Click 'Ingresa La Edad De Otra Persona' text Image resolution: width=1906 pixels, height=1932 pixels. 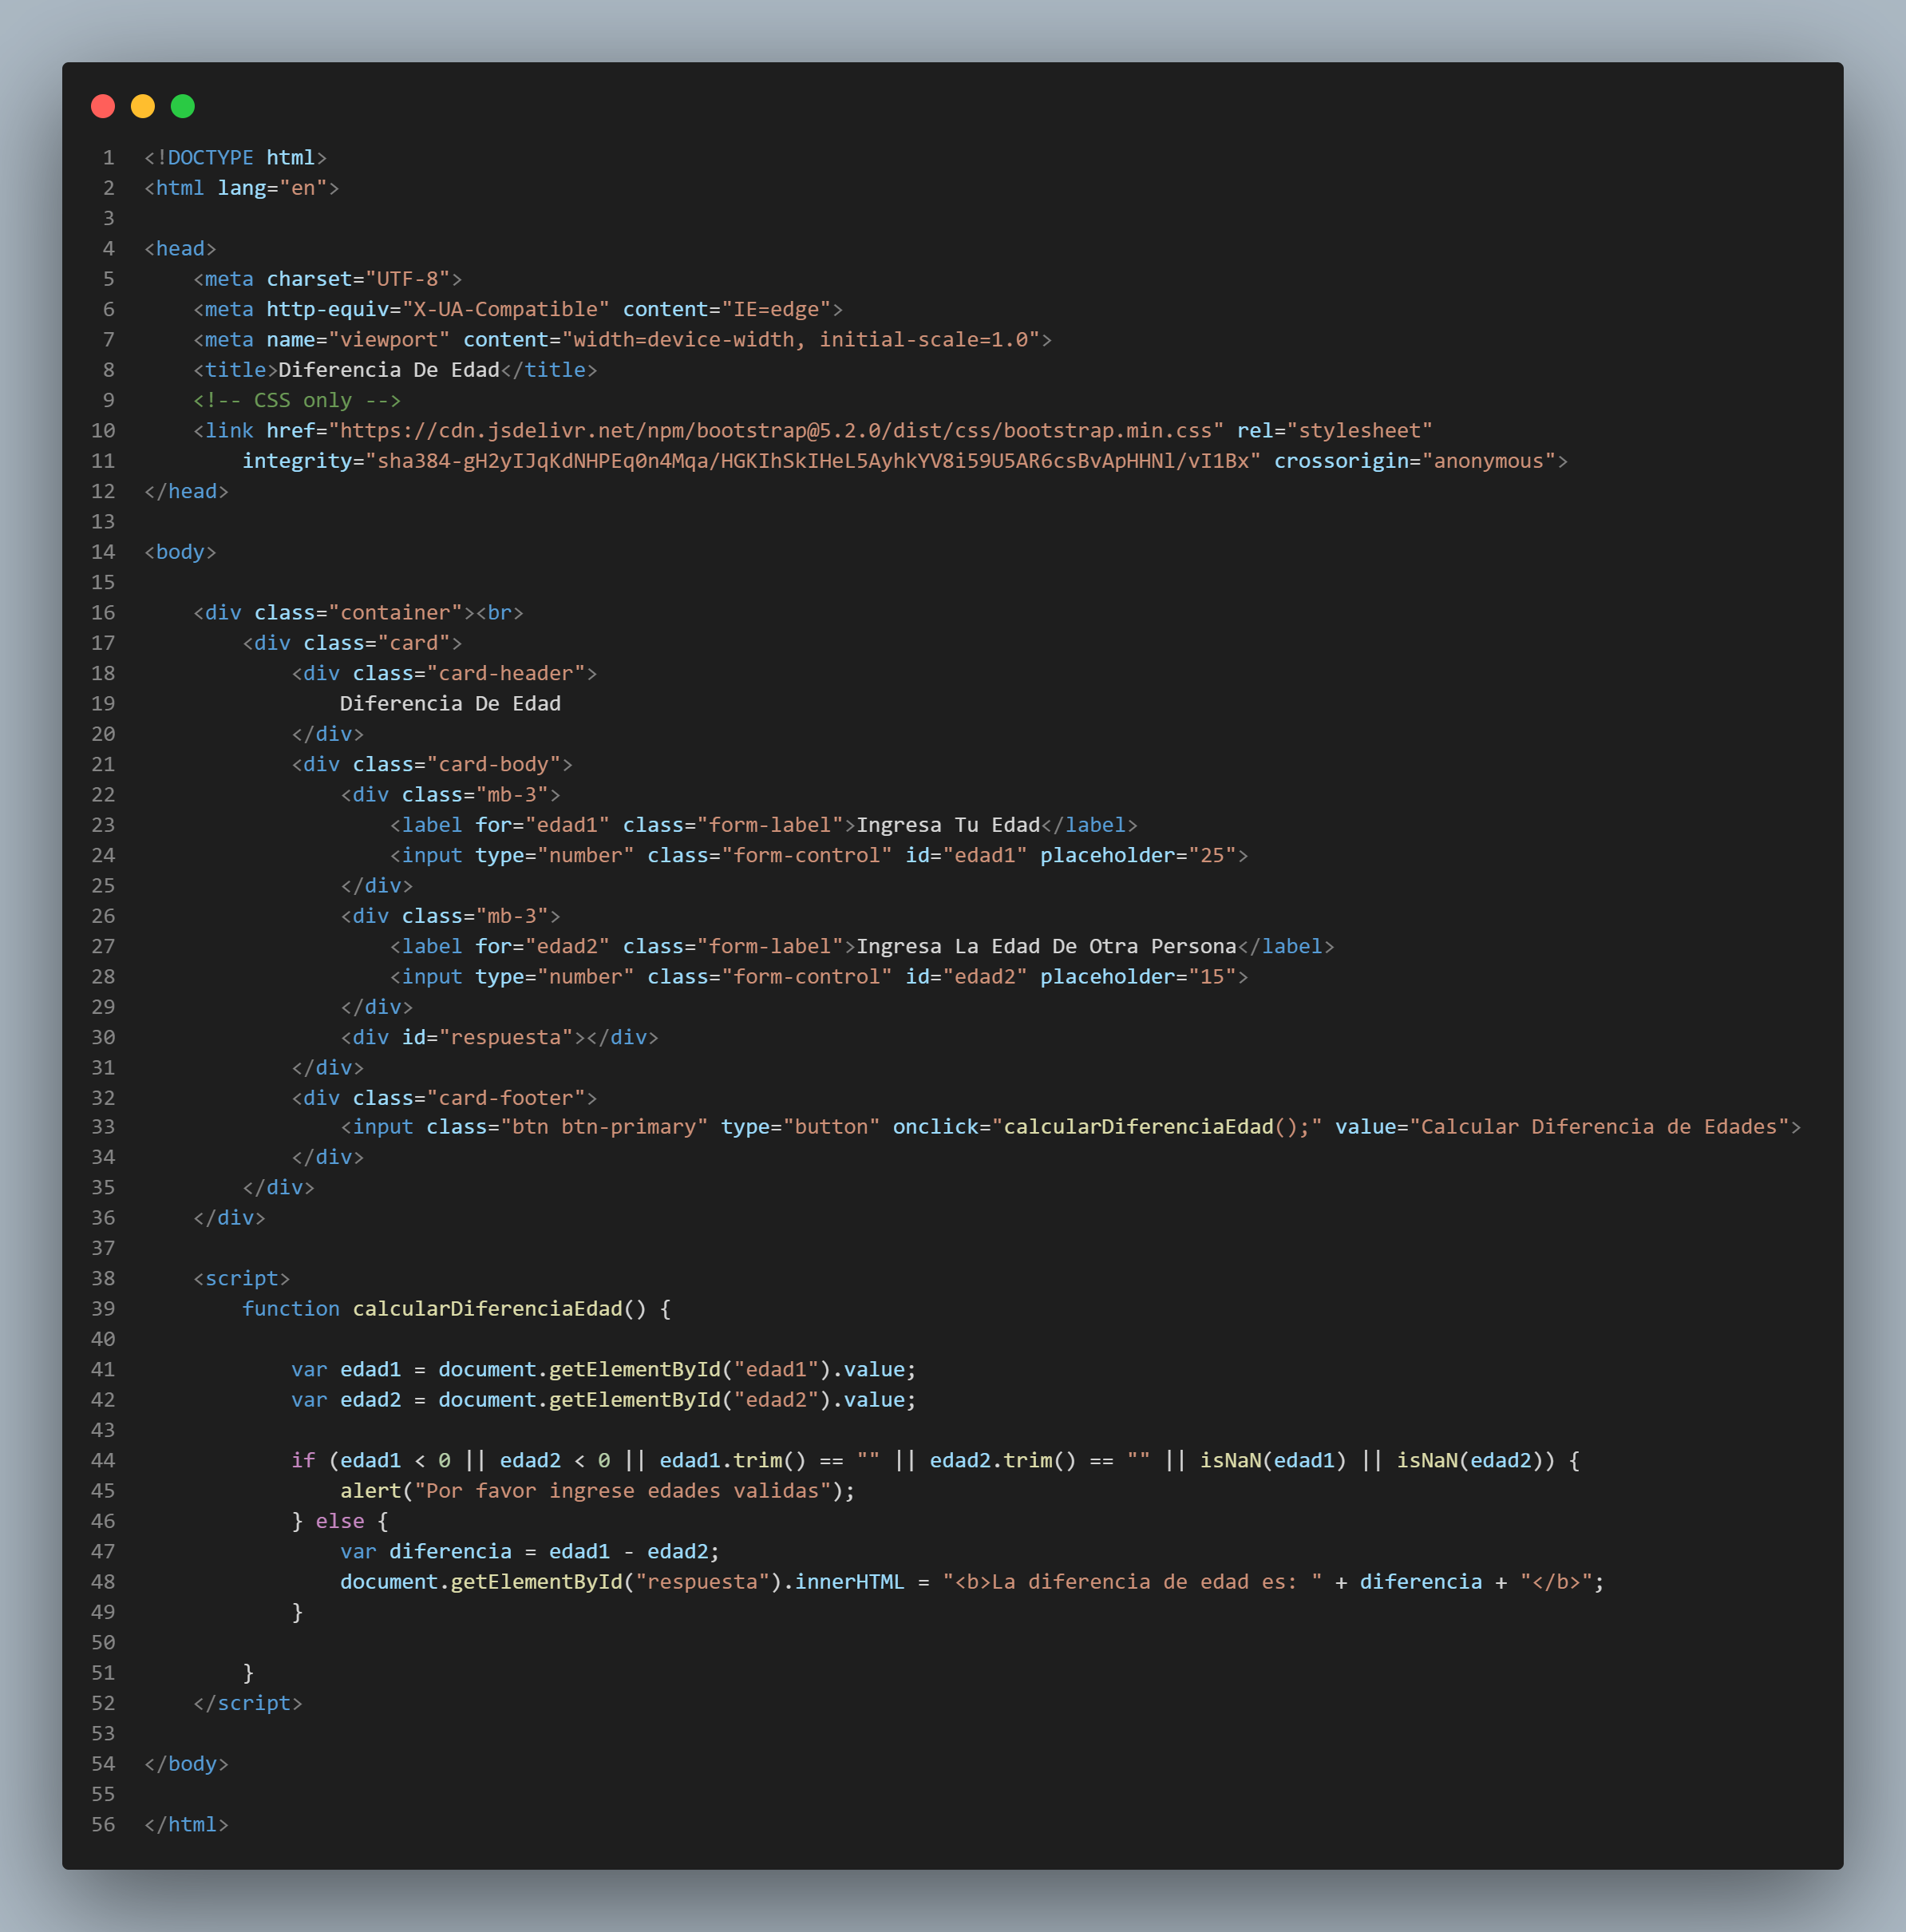coord(1046,946)
